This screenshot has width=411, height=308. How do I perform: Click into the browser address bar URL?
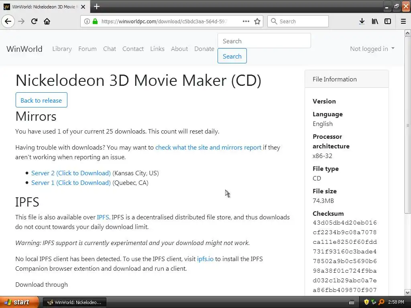(164, 21)
